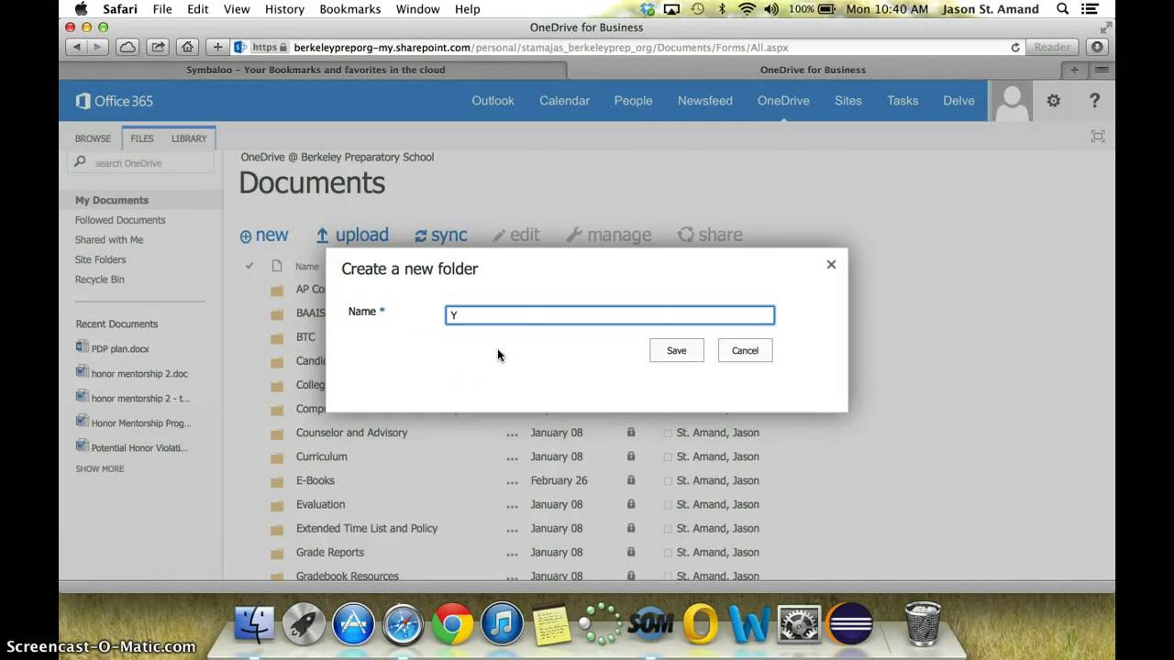1174x660 pixels.
Task: Switch to the BROWSE ribbon tab
Action: click(x=93, y=138)
